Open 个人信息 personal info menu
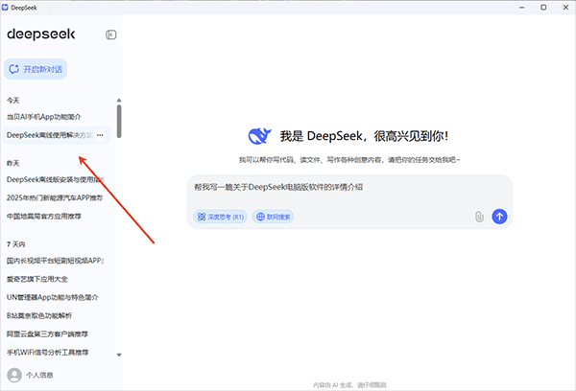Image resolution: width=576 pixels, height=391 pixels. point(40,375)
